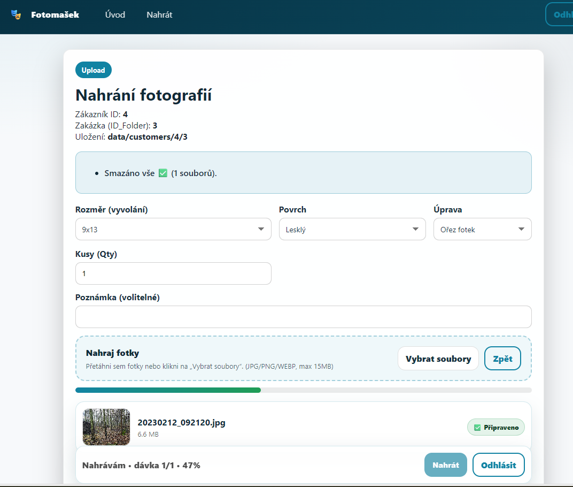573x487 pixels.
Task: Open the Úprava dropdown showing Ořez fotek
Action: 482,229
